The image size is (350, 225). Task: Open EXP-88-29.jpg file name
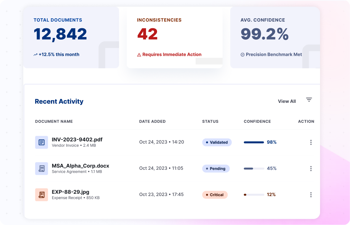click(71, 192)
